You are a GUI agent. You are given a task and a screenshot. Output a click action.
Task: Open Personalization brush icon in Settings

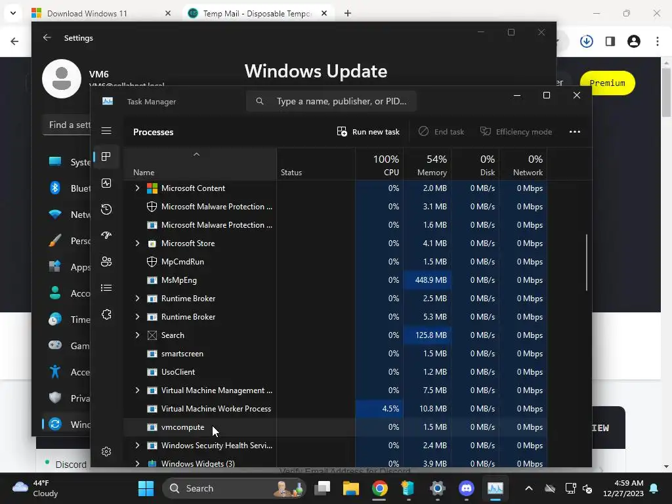tap(55, 241)
